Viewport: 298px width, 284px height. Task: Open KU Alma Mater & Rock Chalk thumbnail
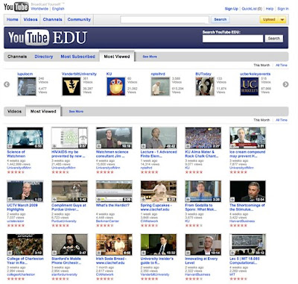(203, 138)
